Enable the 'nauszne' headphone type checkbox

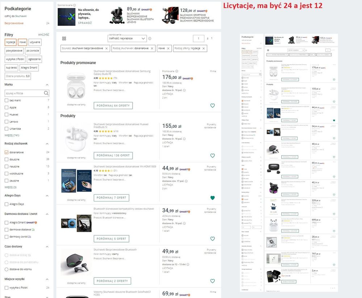coord(7,167)
